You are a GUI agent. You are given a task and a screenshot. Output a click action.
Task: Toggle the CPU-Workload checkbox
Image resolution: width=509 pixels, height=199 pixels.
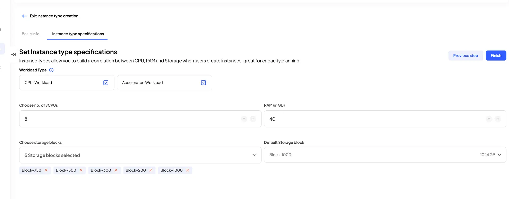[x=106, y=83]
